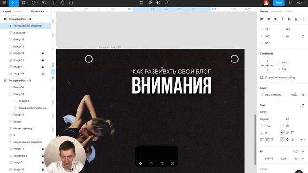Screen dimensions: 308x173
Task: Switch to the Code tab
Action: pyautogui.click(x=289, y=12)
